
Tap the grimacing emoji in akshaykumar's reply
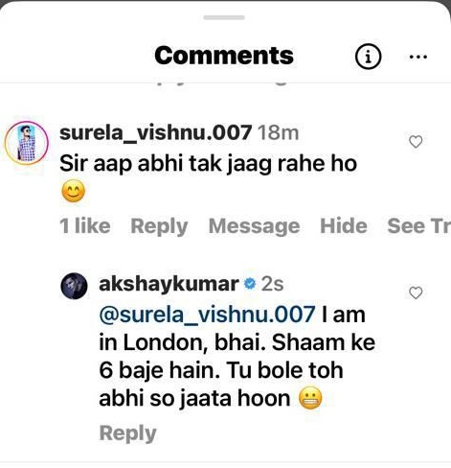point(310,399)
